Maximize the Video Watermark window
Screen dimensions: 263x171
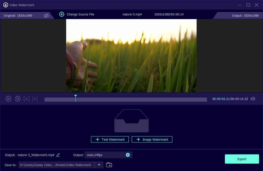pyautogui.click(x=248, y=5)
